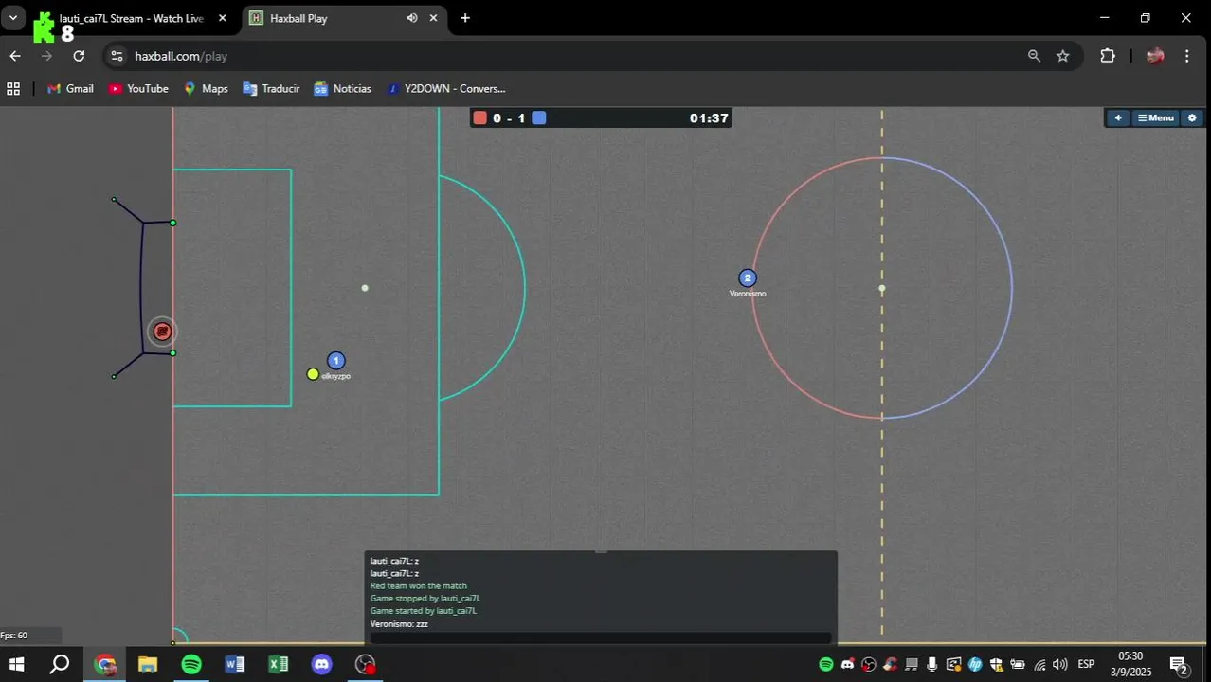Click the red team score square
Viewport: 1211px width, 682px height.
click(480, 117)
